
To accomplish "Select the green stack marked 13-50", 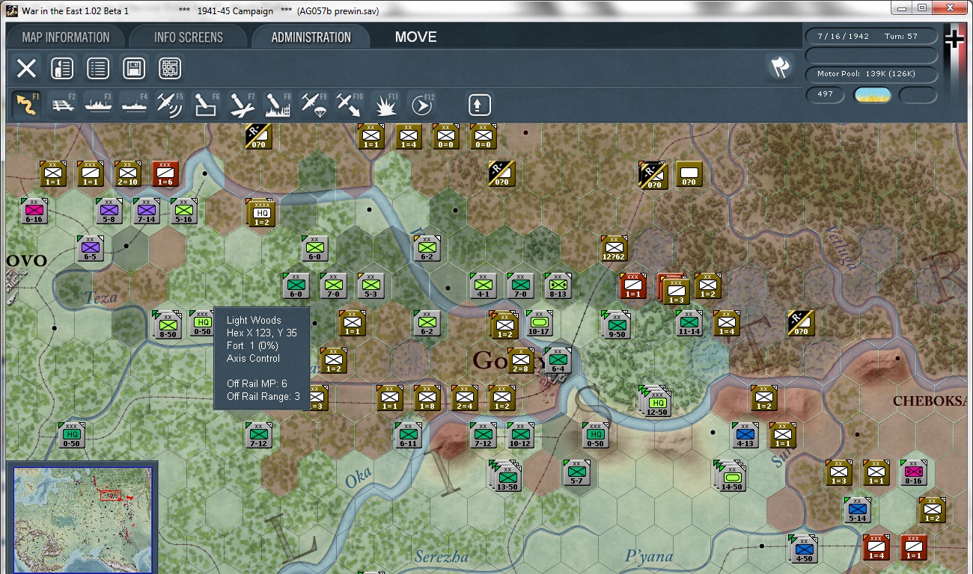I will pos(507,476).
